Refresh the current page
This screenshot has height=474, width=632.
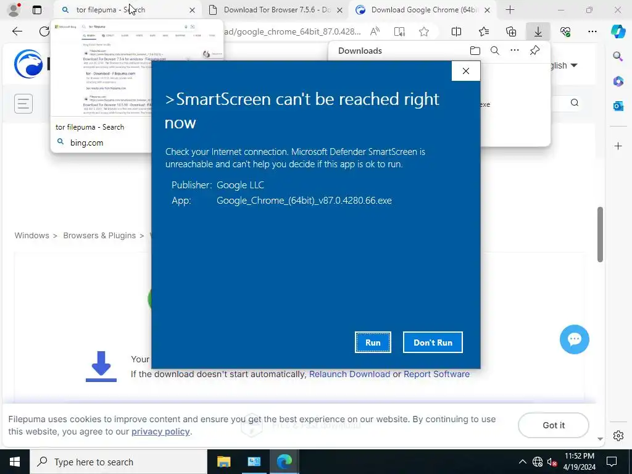tap(44, 31)
